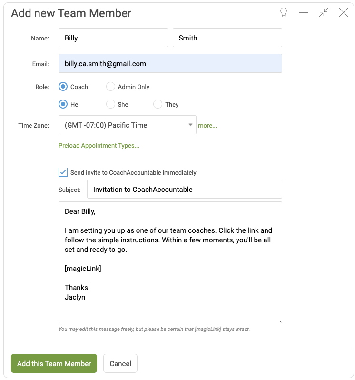The image size is (355, 380).
Task: Click into the Email field
Action: [x=170, y=63]
